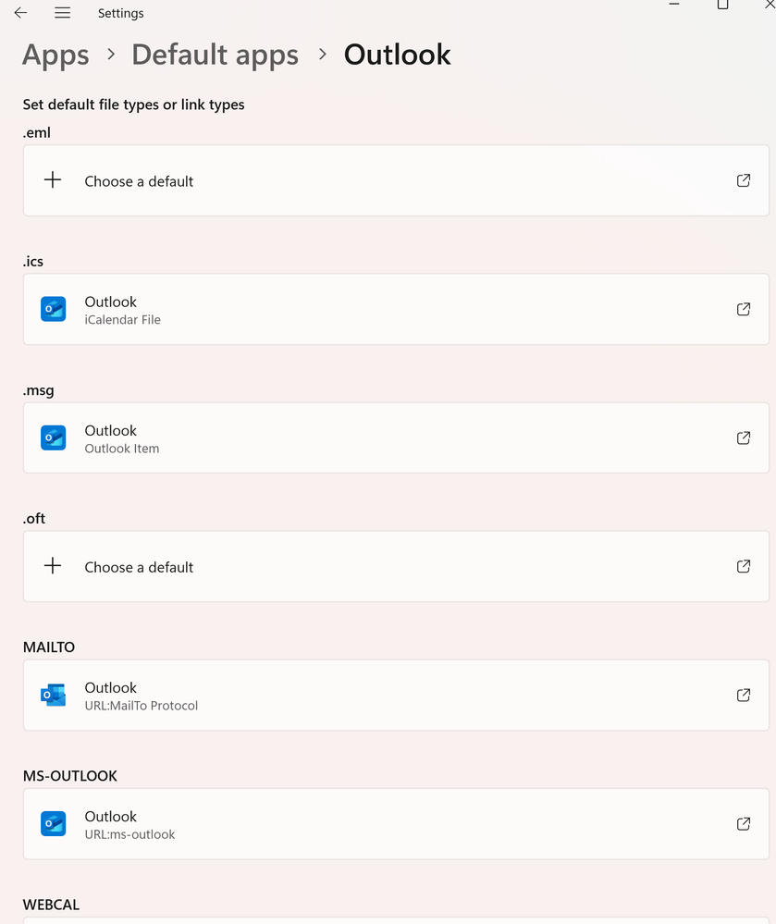Click classic Outlook icon in MAILTO row
The image size is (776, 924).
point(54,695)
